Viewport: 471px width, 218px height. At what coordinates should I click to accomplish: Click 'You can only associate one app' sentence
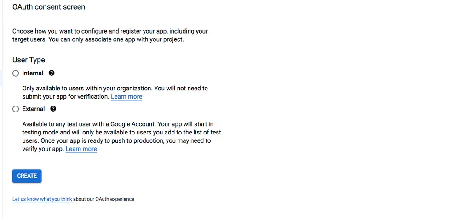point(115,39)
